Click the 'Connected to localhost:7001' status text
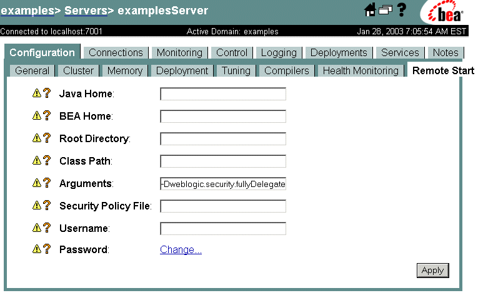478x293 pixels. coord(51,31)
